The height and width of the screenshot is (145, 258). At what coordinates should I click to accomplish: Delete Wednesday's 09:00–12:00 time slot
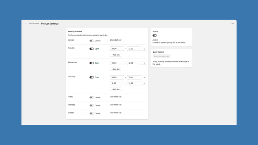click(x=144, y=63)
